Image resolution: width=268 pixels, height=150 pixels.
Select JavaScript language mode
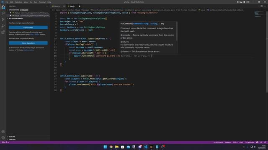[x=250, y=142]
